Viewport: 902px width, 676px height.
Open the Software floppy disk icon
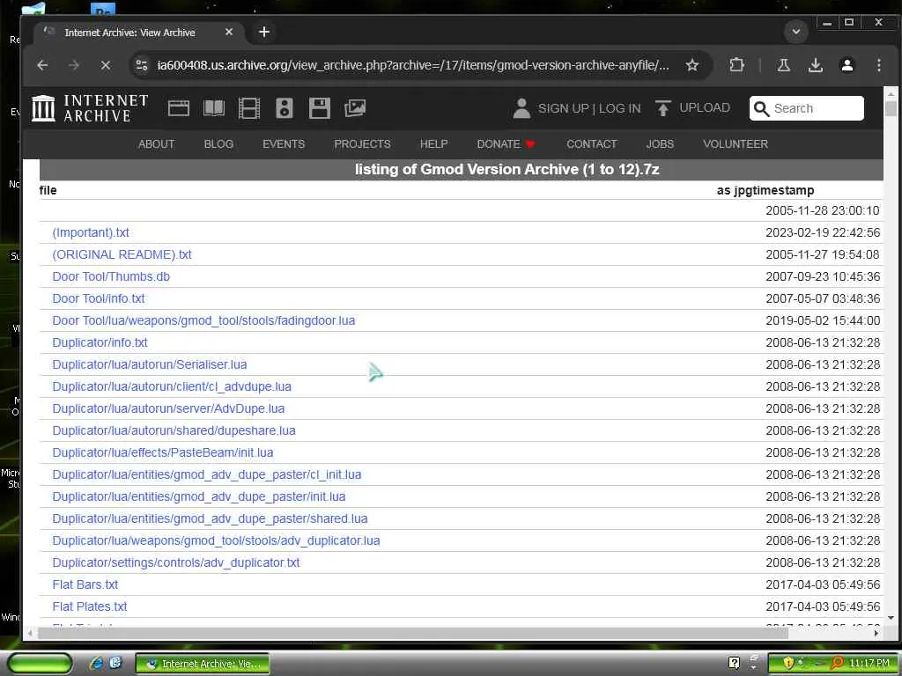pos(319,108)
